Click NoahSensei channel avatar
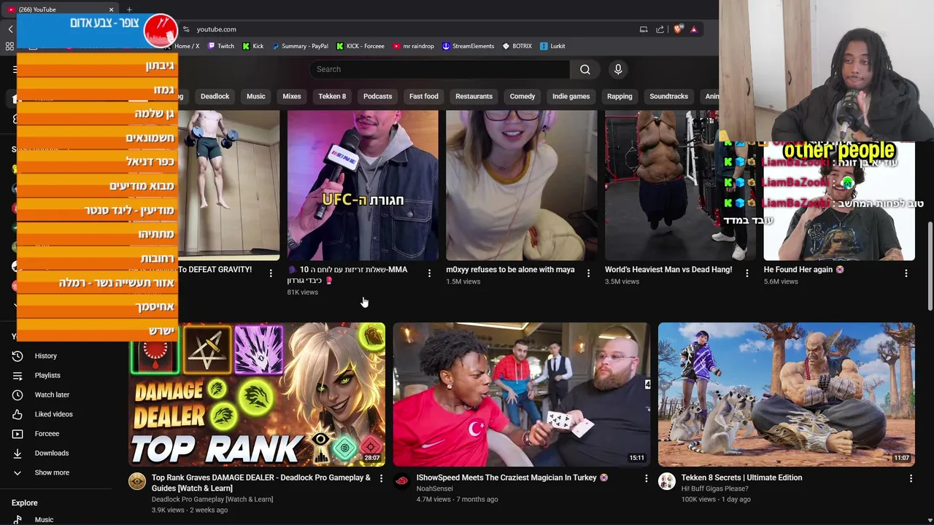934x525 pixels. coord(401,481)
